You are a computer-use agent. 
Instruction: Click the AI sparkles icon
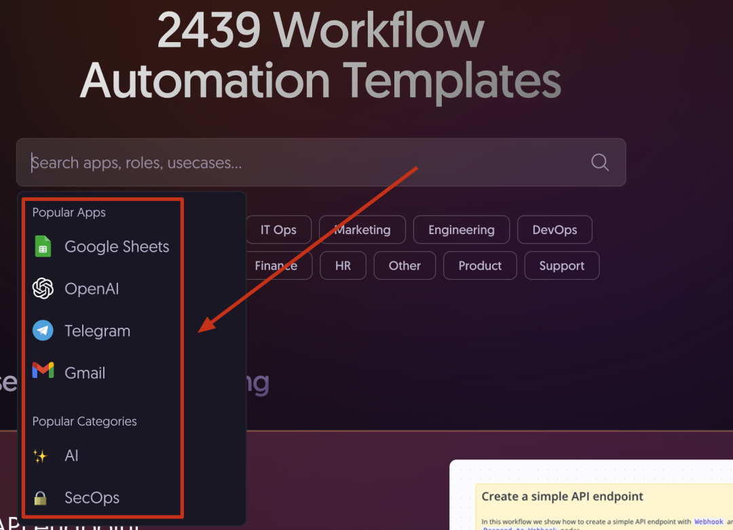[40, 455]
